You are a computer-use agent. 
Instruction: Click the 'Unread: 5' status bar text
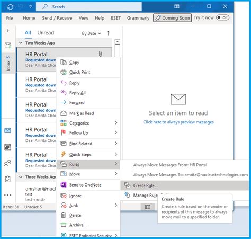click(x=33, y=207)
